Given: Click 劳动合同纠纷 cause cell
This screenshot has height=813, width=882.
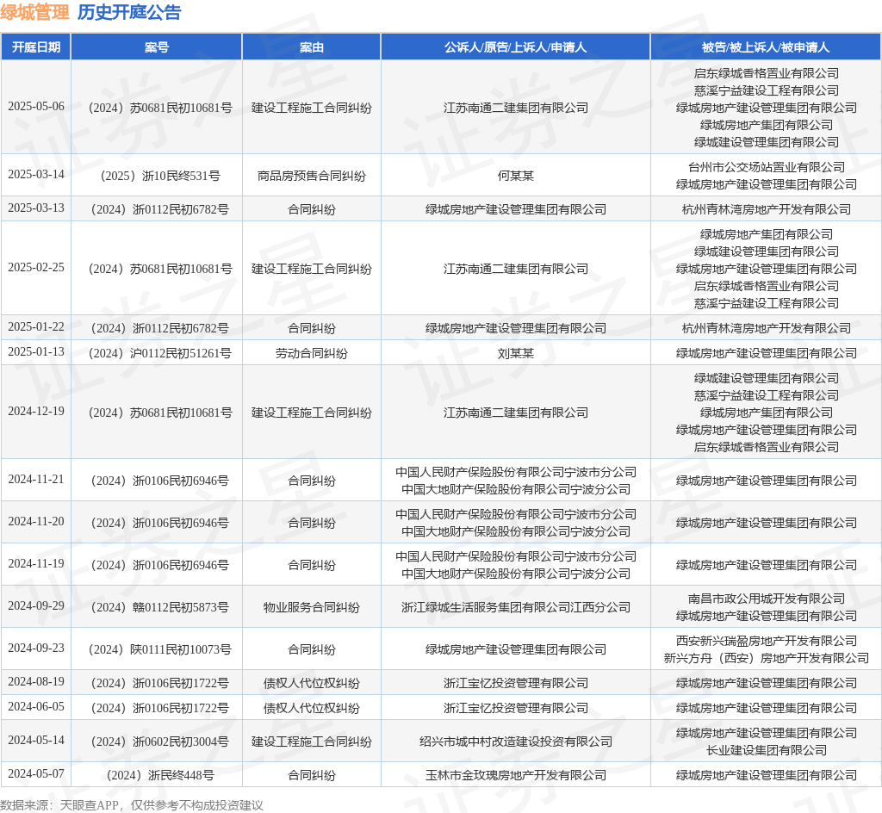Looking at the screenshot, I should [312, 353].
